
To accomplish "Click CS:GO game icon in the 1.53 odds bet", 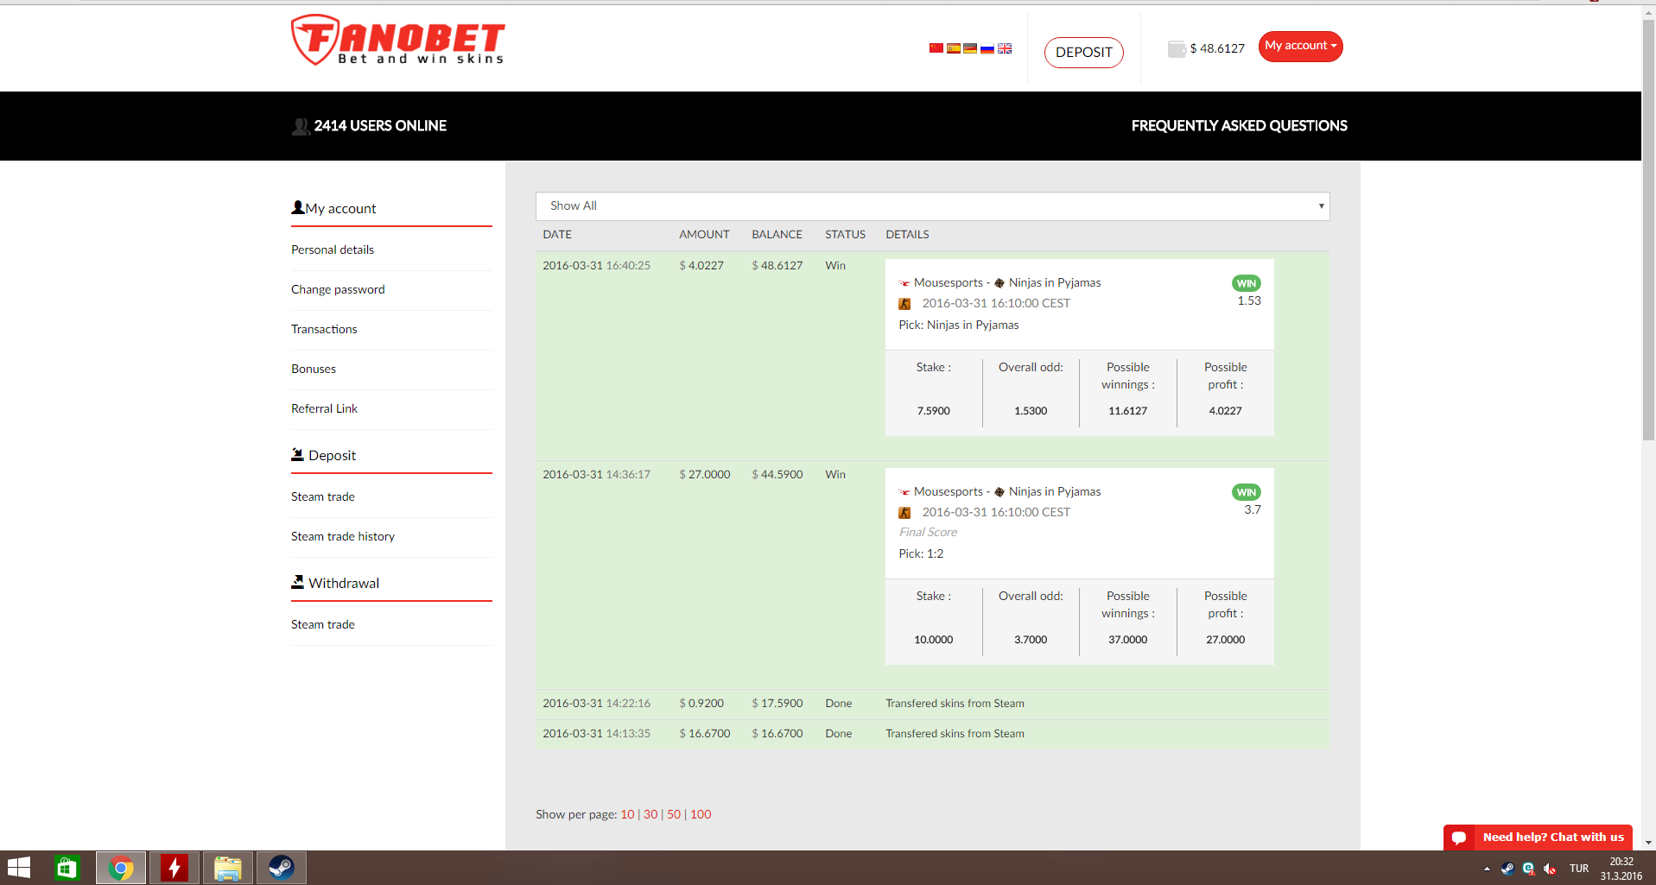I will click(x=904, y=304).
